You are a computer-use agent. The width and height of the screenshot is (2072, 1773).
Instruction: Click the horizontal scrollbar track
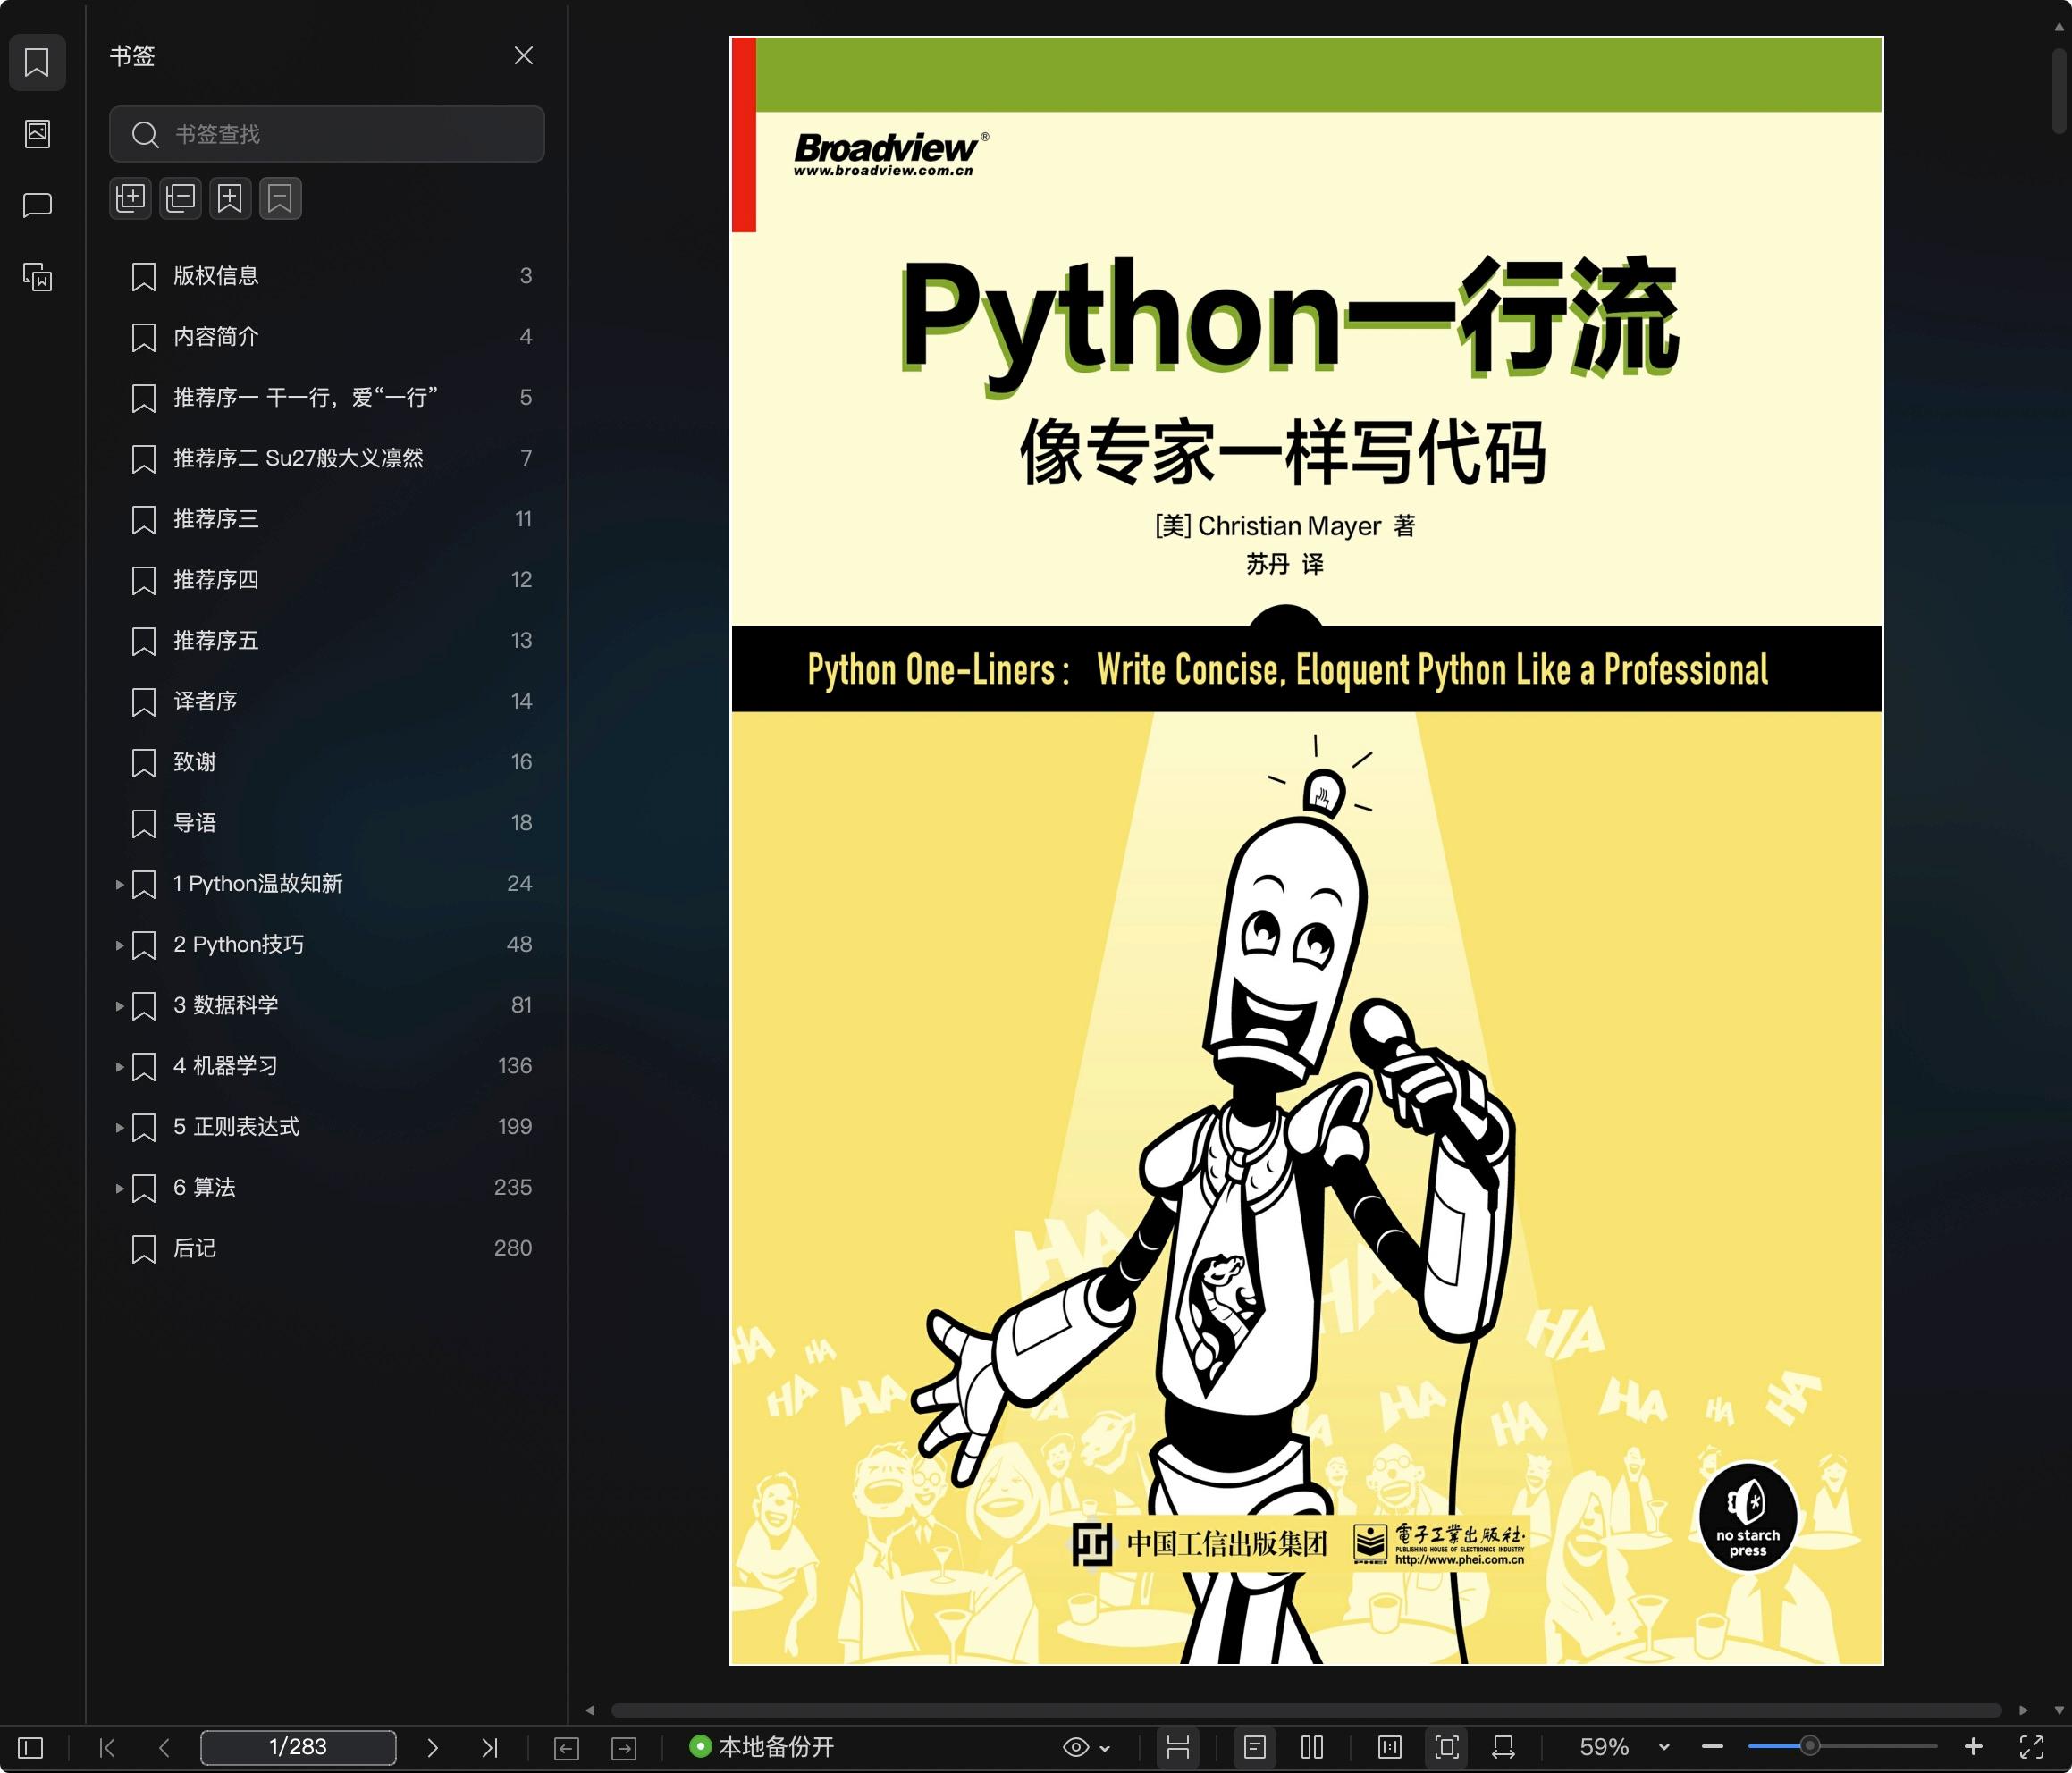click(x=1306, y=1710)
